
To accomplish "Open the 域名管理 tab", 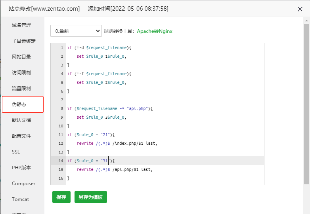I will pos(21,25).
